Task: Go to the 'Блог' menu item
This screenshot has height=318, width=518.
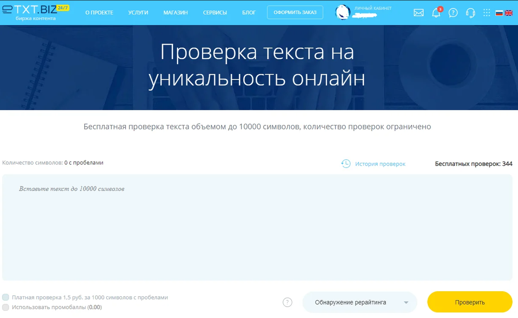Action: tap(249, 13)
